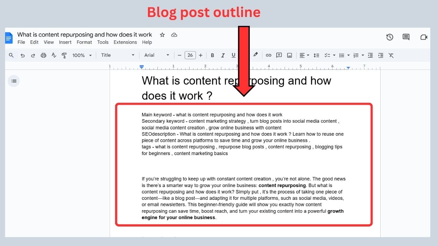Select the left indent marker on ruler
Viewport: 438px width, 246px height.
141,67
